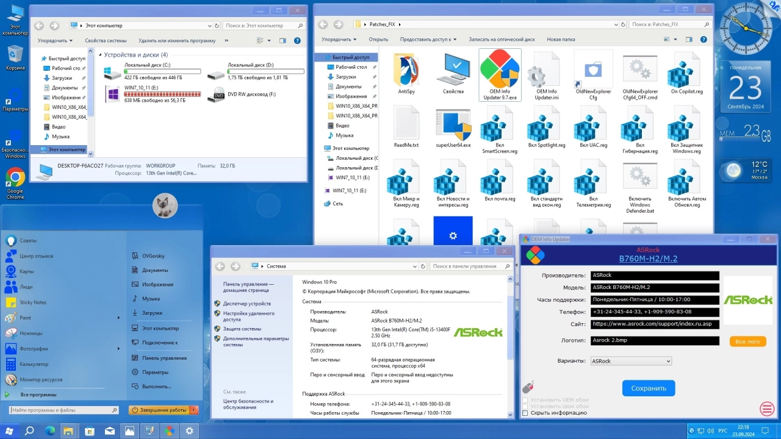Tick the Скрыть информацию checkbox
Screen dimensions: 781x439
tap(525, 413)
